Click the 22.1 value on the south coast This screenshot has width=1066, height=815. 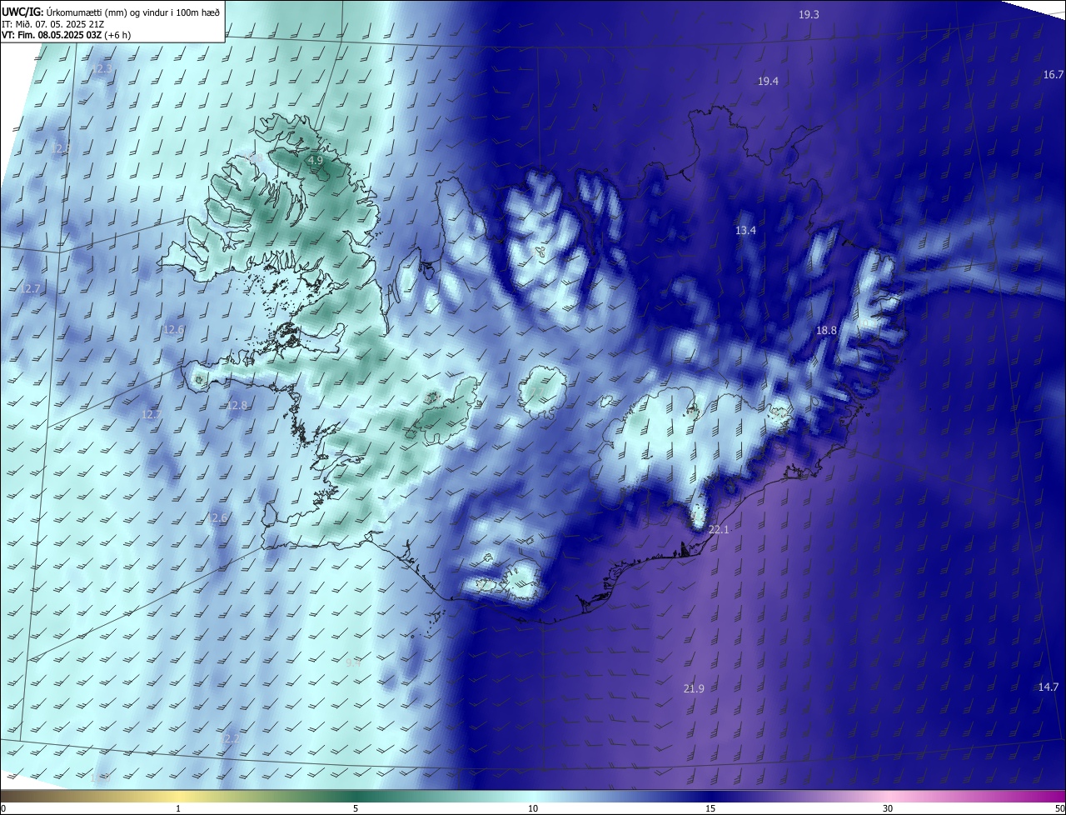pyautogui.click(x=718, y=530)
